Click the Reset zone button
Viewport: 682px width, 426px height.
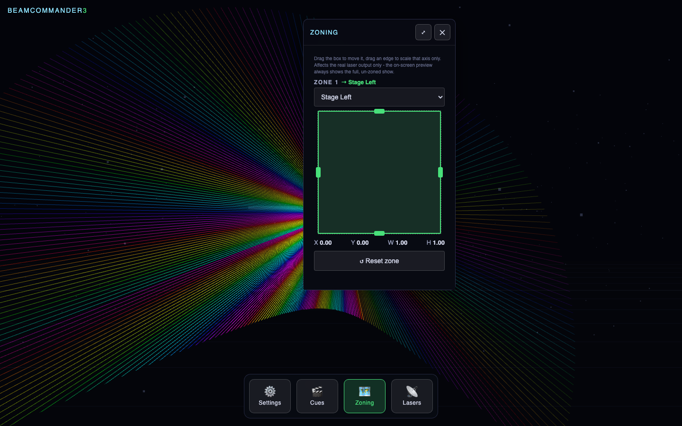click(x=379, y=261)
